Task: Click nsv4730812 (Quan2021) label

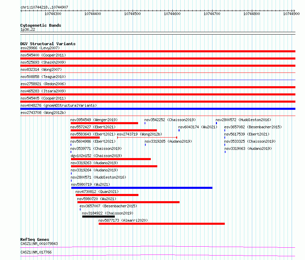Action: tap(97, 192)
